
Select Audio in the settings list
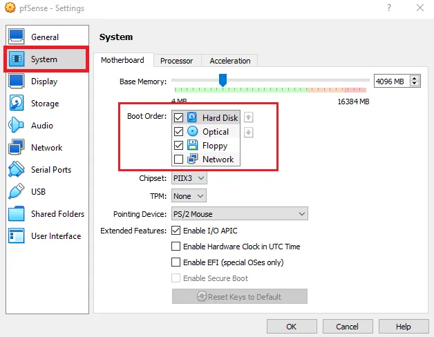(47, 125)
